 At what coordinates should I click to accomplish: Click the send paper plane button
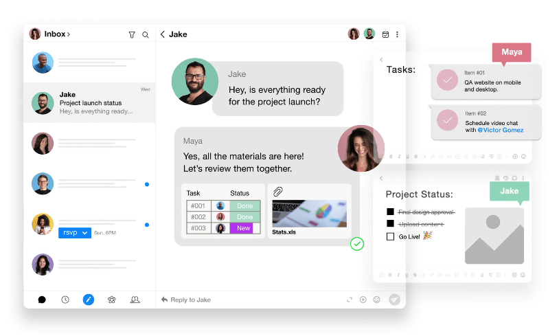pyautogui.click(x=394, y=300)
